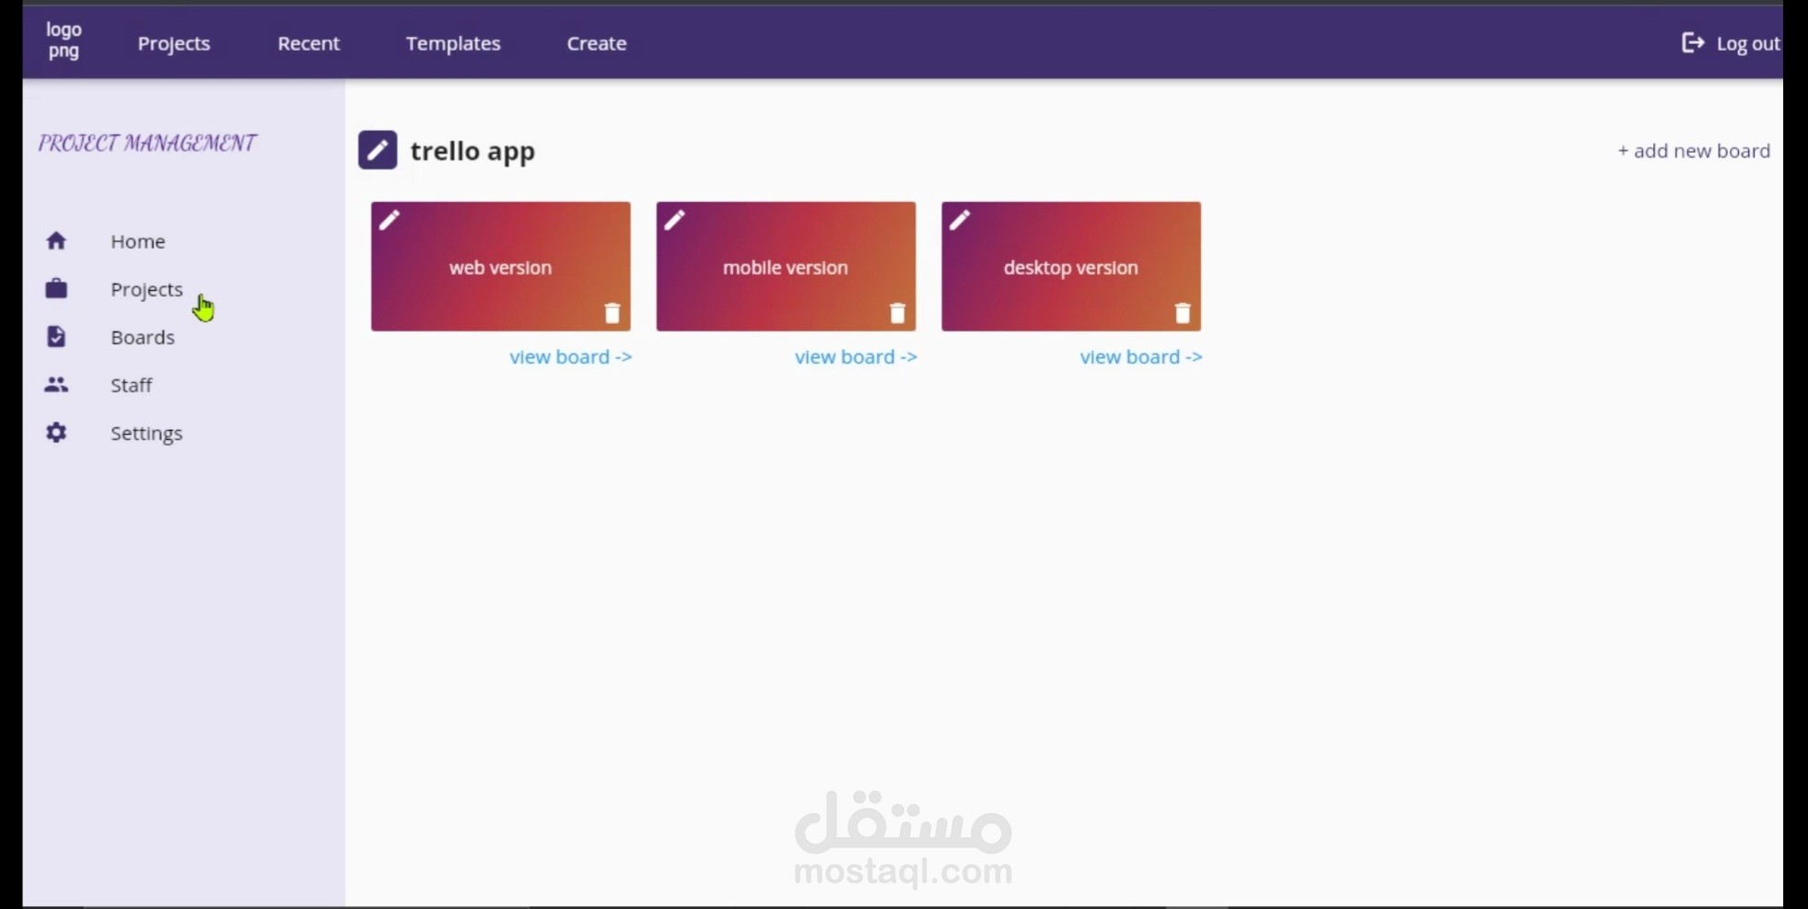View board link under desktop version
The width and height of the screenshot is (1808, 909).
click(1141, 356)
